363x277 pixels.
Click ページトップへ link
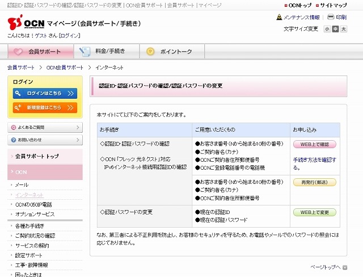click(326, 267)
